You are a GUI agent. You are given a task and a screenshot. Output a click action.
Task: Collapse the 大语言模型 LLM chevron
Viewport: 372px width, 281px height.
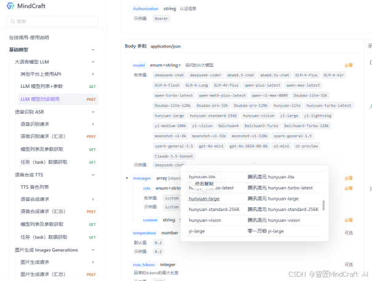93,62
